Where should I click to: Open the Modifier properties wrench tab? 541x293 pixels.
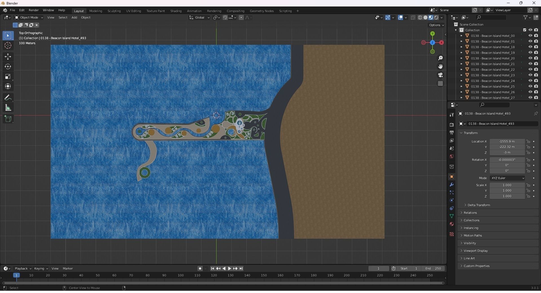tap(452, 185)
